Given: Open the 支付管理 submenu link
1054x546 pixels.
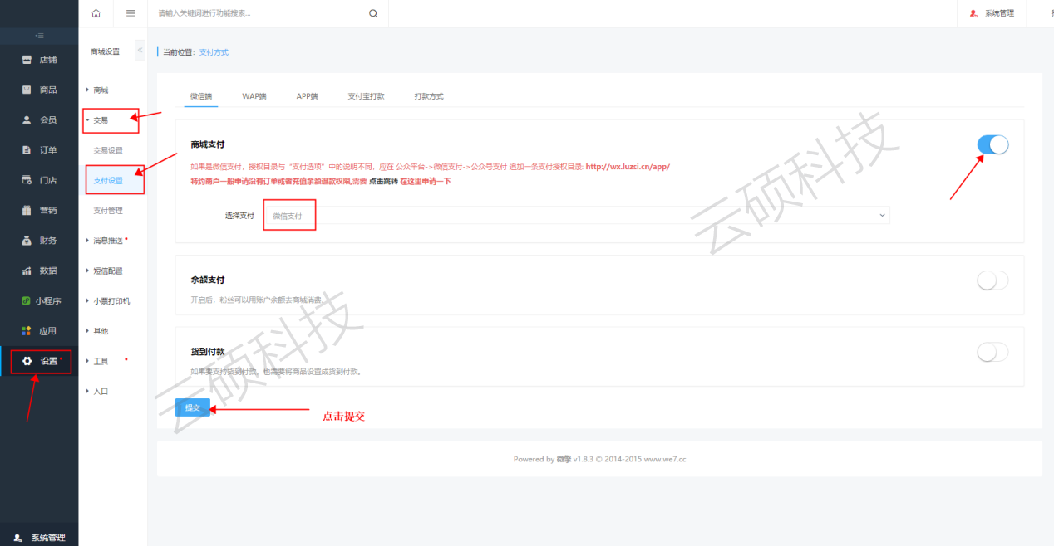Looking at the screenshot, I should (x=107, y=211).
